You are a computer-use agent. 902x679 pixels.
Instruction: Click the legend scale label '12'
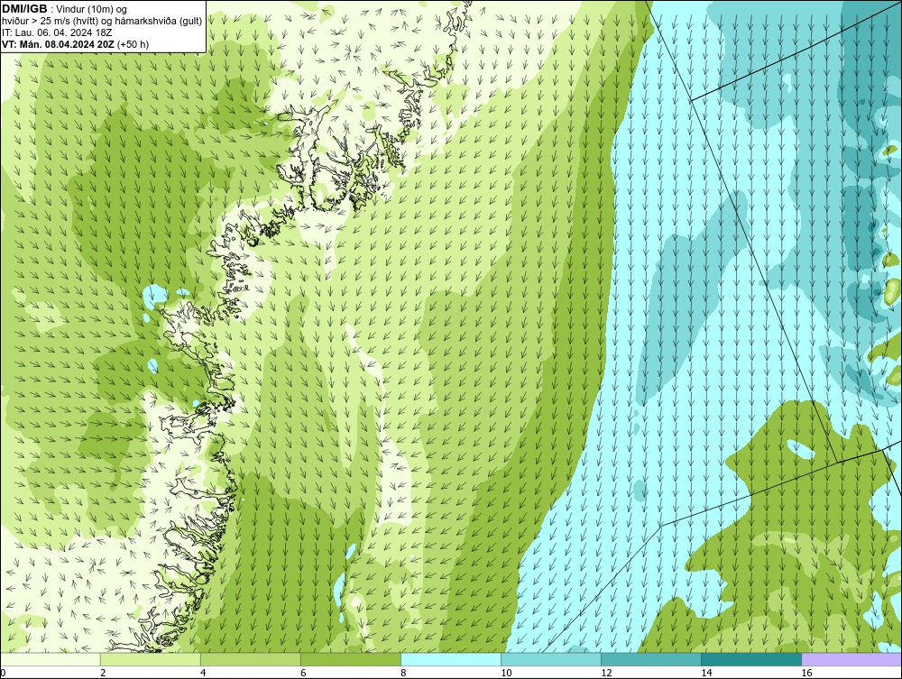[x=606, y=673]
